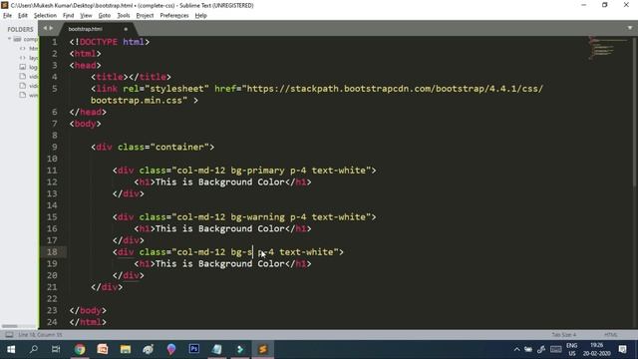638x359 pixels.
Task: Open the orange app beside Chrome in the taskbar
Action: 103,349
